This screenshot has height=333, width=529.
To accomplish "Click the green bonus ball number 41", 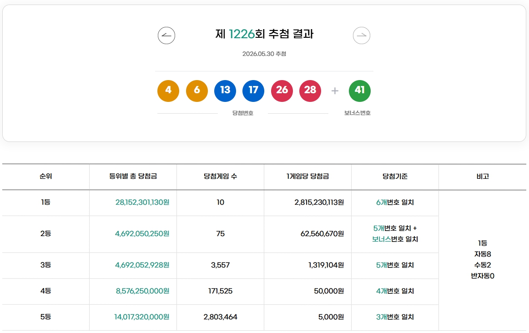I will [360, 91].
